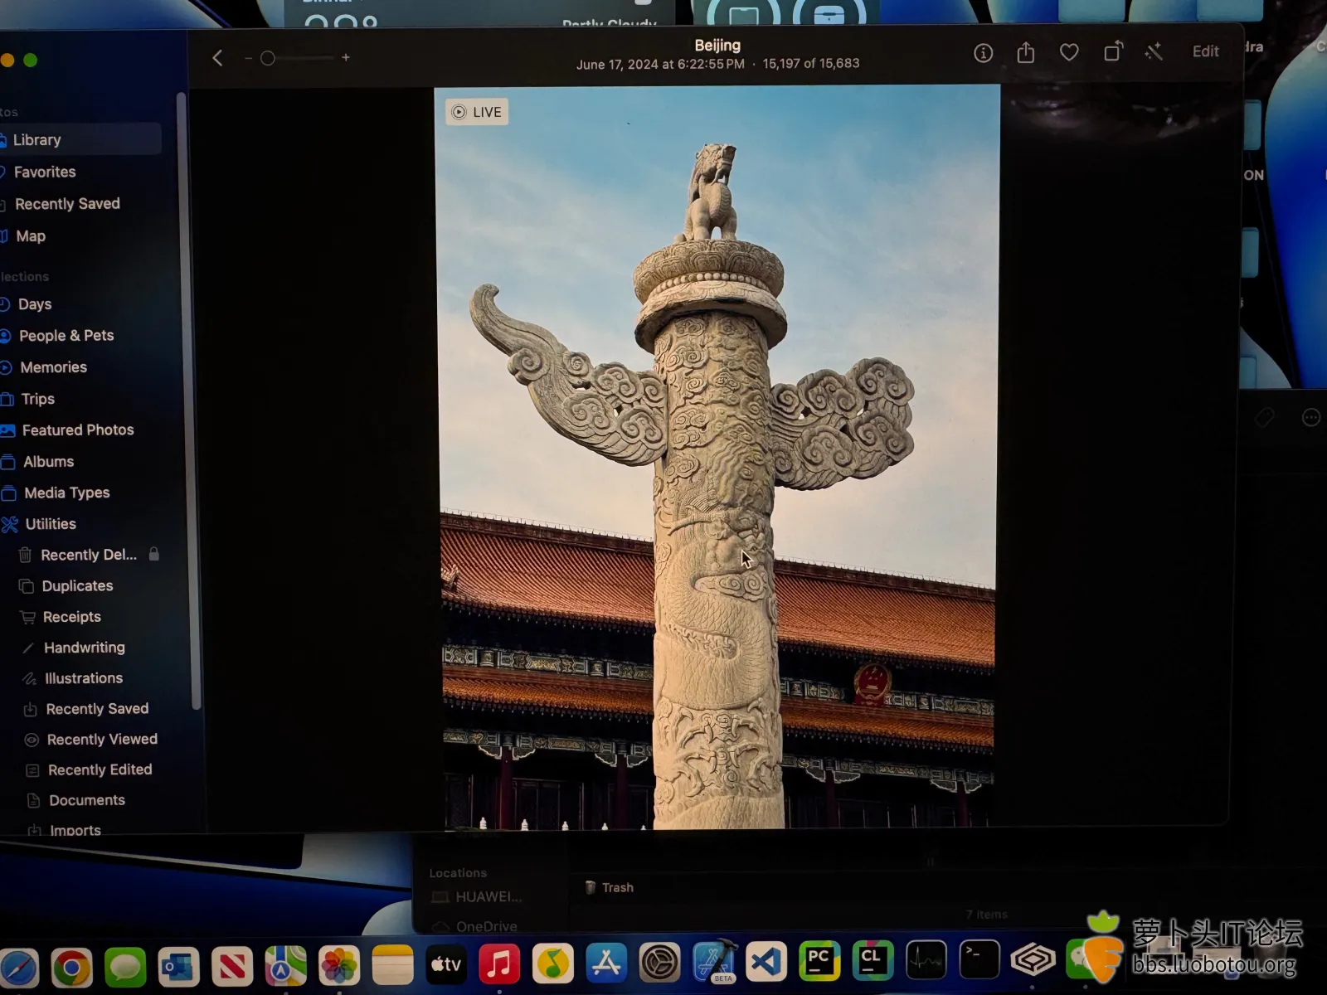
Task: Zoom in with the plus sign
Action: pyautogui.click(x=346, y=57)
